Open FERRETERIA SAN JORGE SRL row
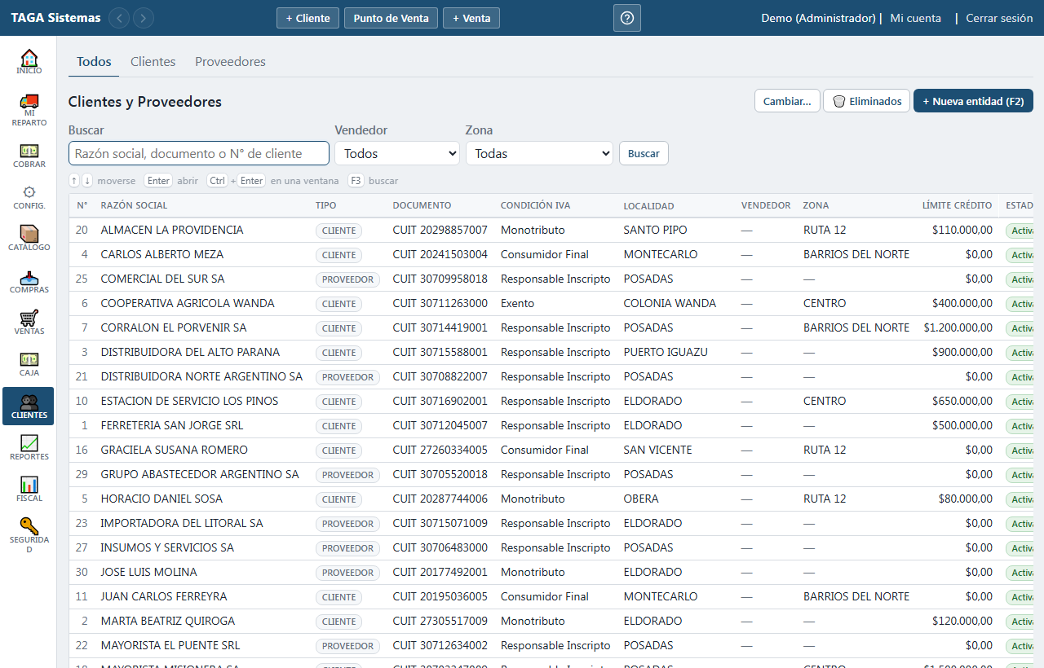 (x=551, y=425)
